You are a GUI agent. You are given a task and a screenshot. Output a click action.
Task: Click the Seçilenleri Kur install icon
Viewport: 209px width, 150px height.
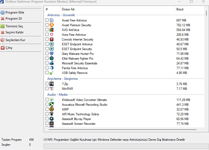(3, 40)
